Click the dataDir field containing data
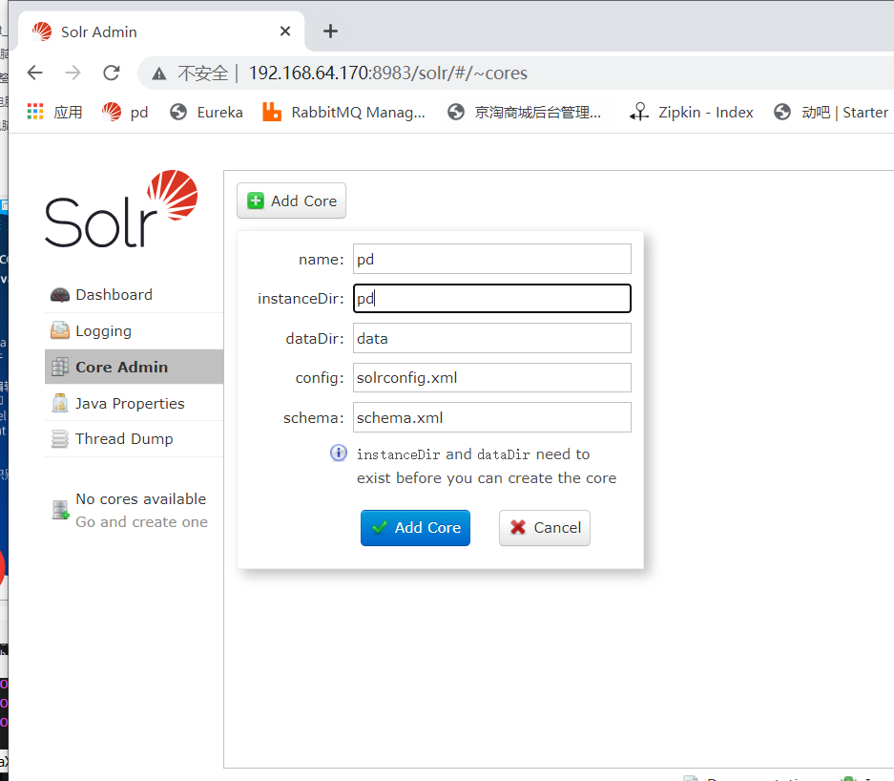 pos(492,338)
